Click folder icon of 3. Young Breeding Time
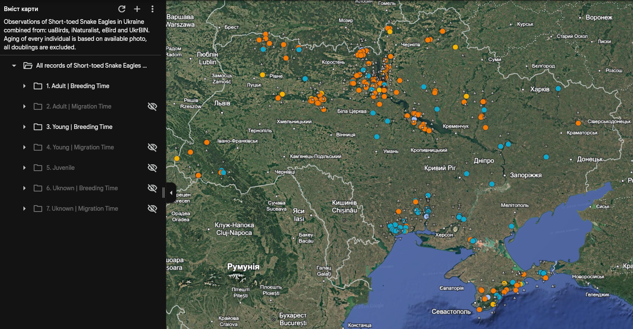 [x=38, y=127]
